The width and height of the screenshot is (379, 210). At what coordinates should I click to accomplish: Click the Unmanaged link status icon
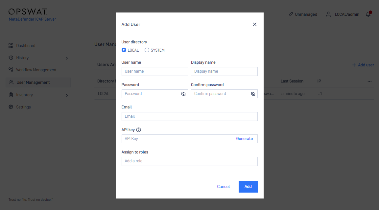point(291,14)
